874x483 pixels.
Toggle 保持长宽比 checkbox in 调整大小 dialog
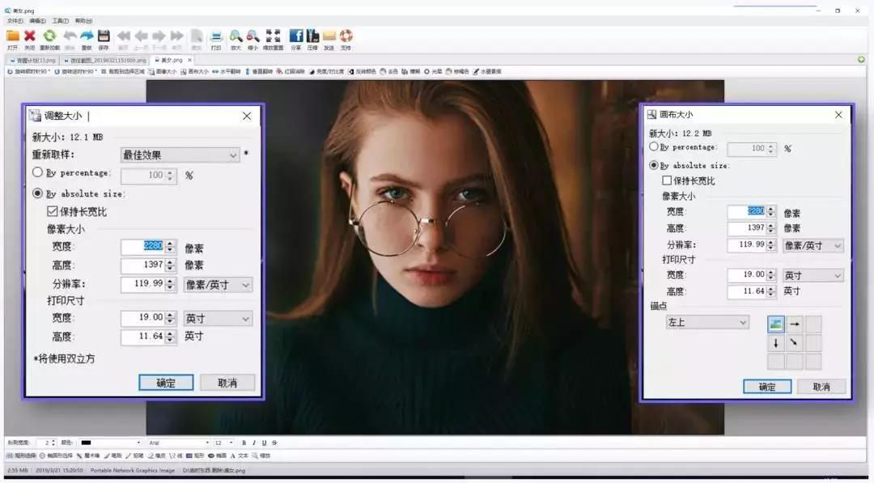click(x=53, y=212)
